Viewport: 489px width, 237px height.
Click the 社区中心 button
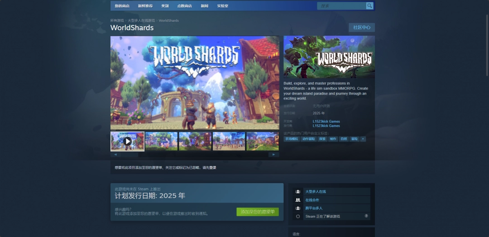click(x=362, y=28)
